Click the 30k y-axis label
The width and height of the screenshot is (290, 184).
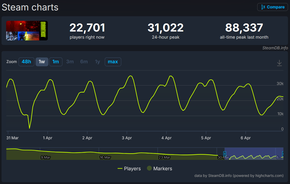pyautogui.click(x=280, y=83)
